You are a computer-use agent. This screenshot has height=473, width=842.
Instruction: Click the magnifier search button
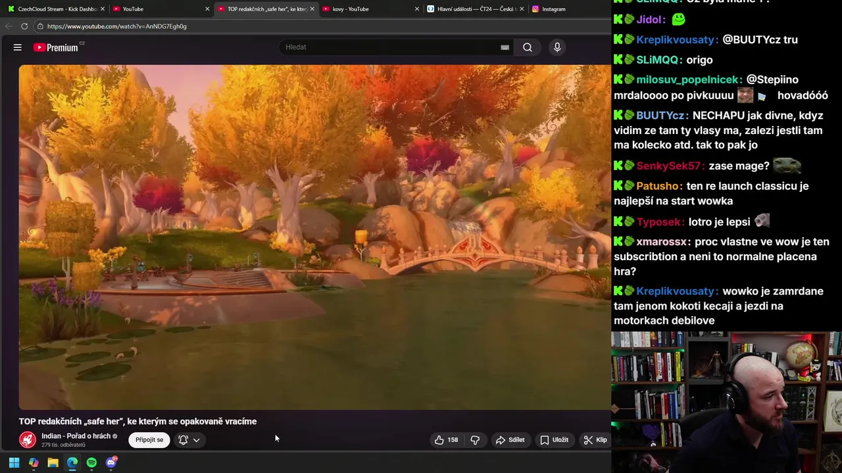(528, 47)
